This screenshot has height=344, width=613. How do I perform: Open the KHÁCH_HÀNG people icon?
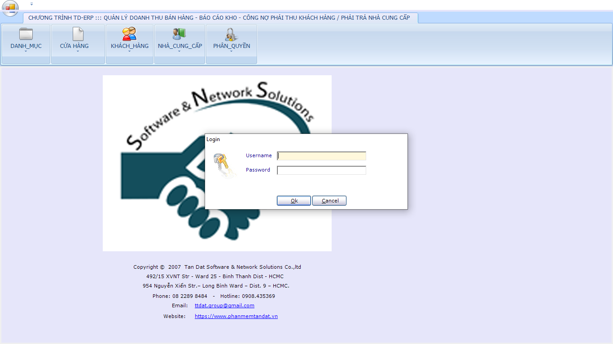tap(129, 34)
